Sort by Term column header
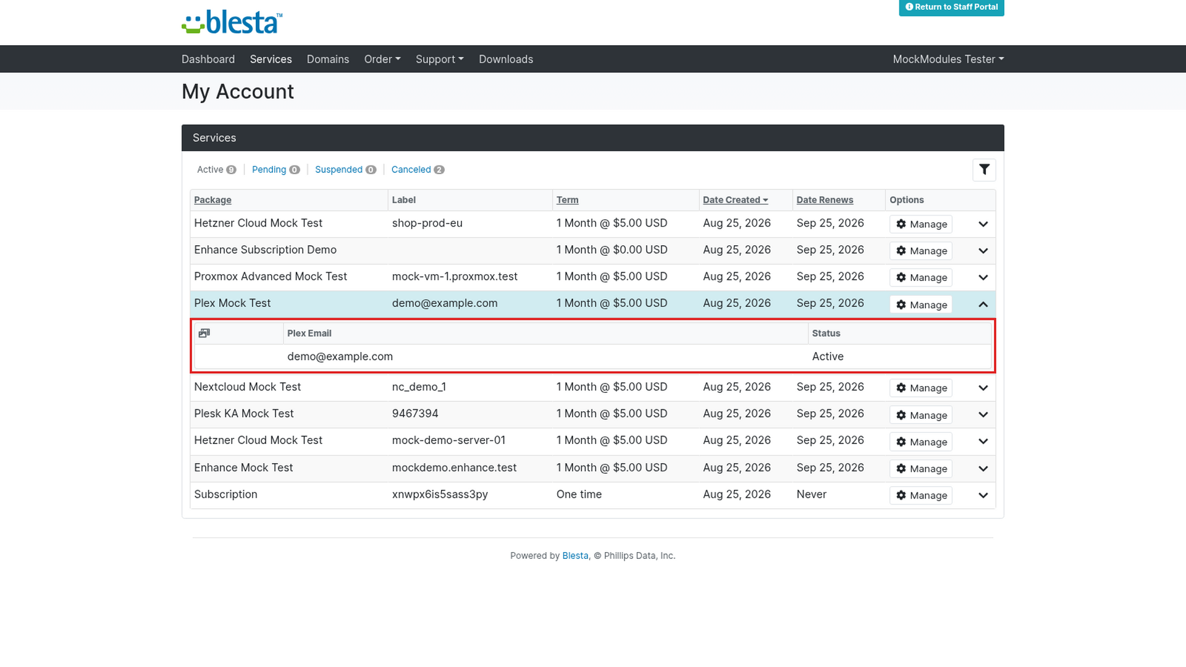This screenshot has width=1186, height=667. click(567, 200)
